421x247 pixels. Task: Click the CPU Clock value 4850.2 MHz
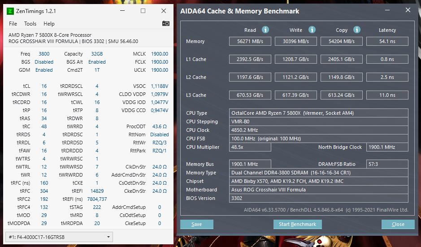coord(319,130)
